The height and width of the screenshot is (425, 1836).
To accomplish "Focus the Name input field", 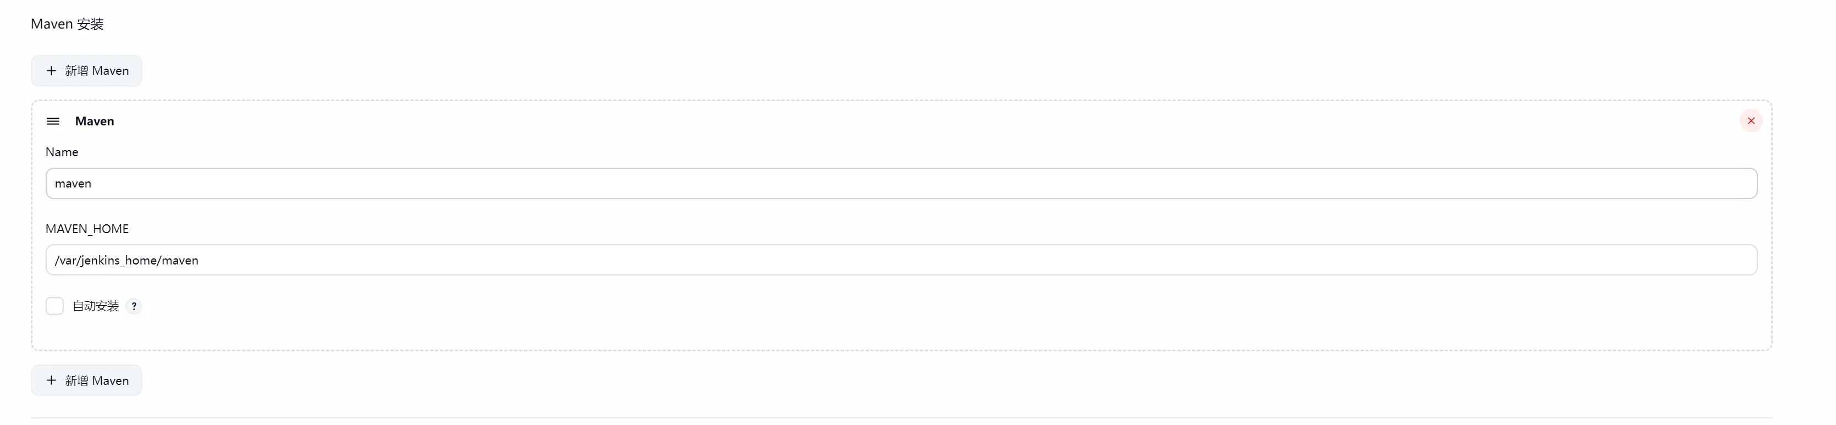I will pos(901,183).
